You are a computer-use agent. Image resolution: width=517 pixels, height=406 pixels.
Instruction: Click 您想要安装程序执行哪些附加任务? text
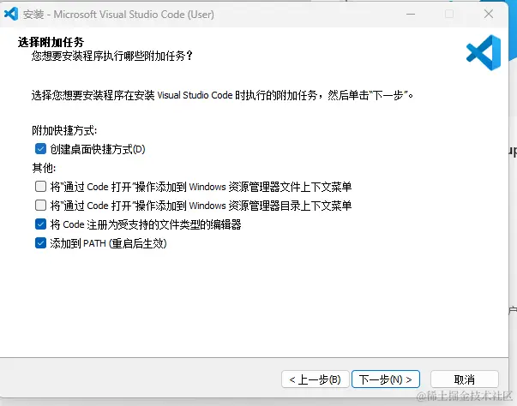tap(112, 56)
